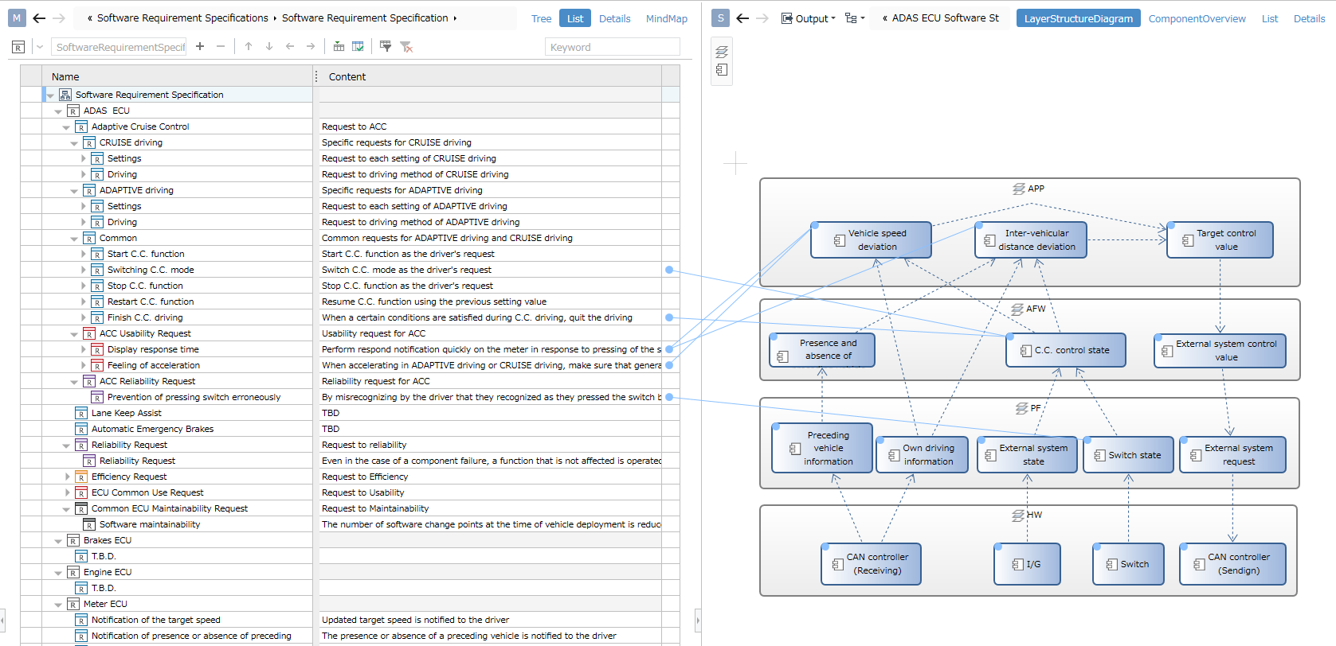Click the add column table icon
Screen dimensions: 1336x646
[339, 46]
